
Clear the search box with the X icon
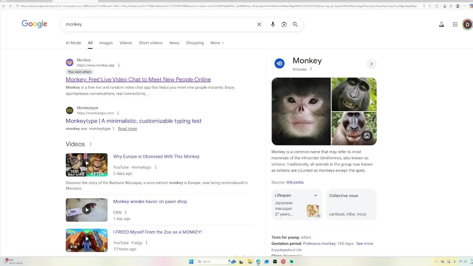point(259,24)
